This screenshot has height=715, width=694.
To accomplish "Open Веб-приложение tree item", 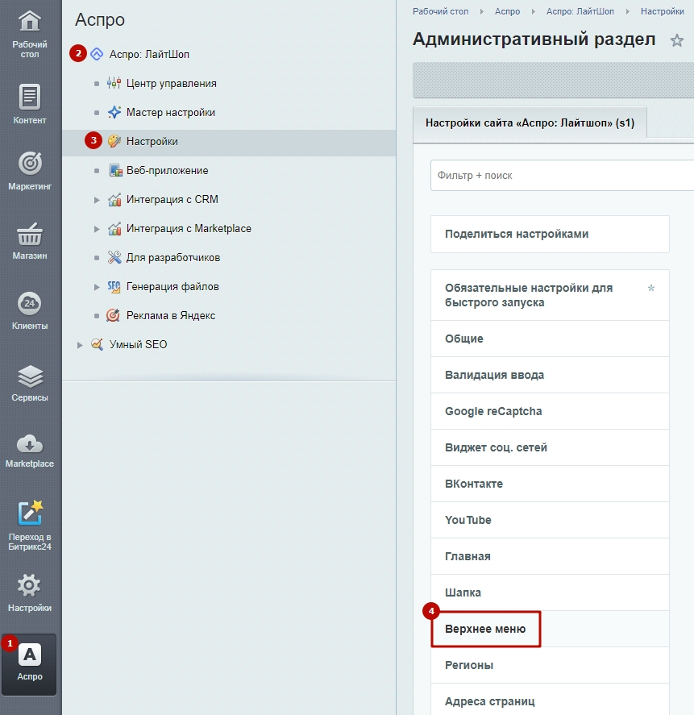I will click(168, 171).
